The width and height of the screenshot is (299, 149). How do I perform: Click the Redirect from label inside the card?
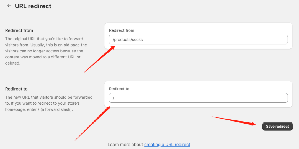point(122,30)
